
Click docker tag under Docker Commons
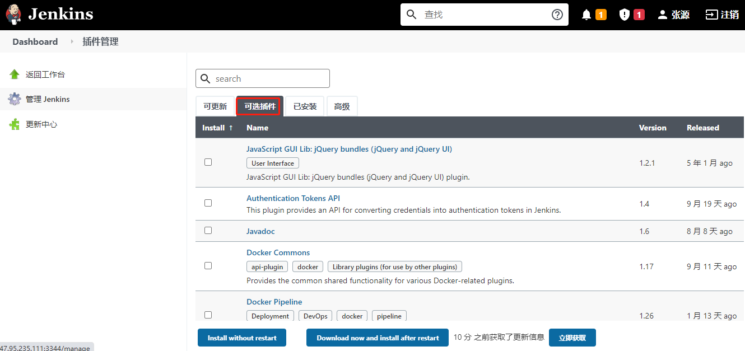pos(308,266)
